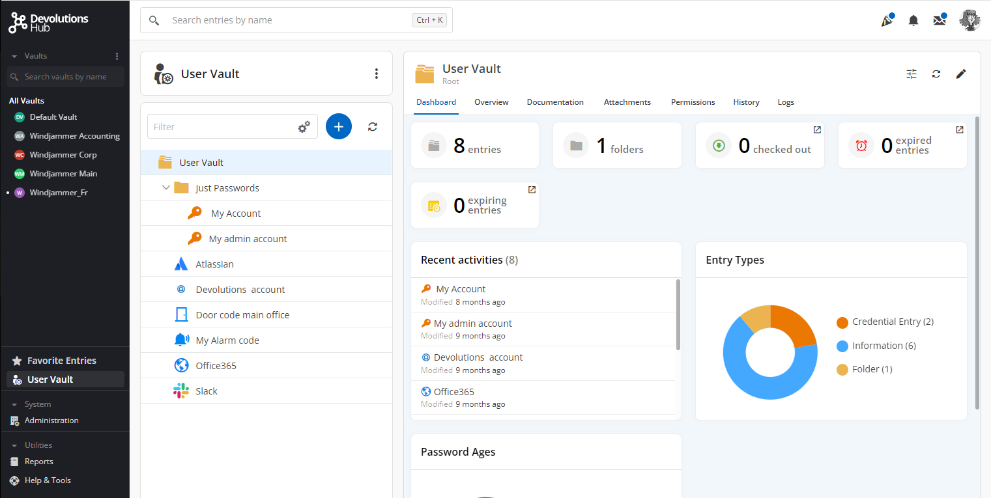Click the Help & Tools lifebuoy icon

click(15, 480)
